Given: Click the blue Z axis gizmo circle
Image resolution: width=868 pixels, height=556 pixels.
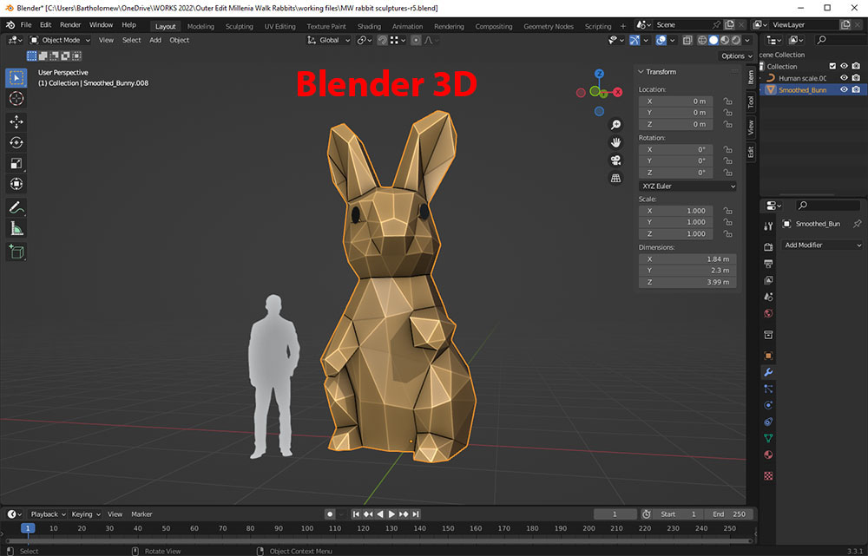Looking at the screenshot, I should tap(599, 74).
